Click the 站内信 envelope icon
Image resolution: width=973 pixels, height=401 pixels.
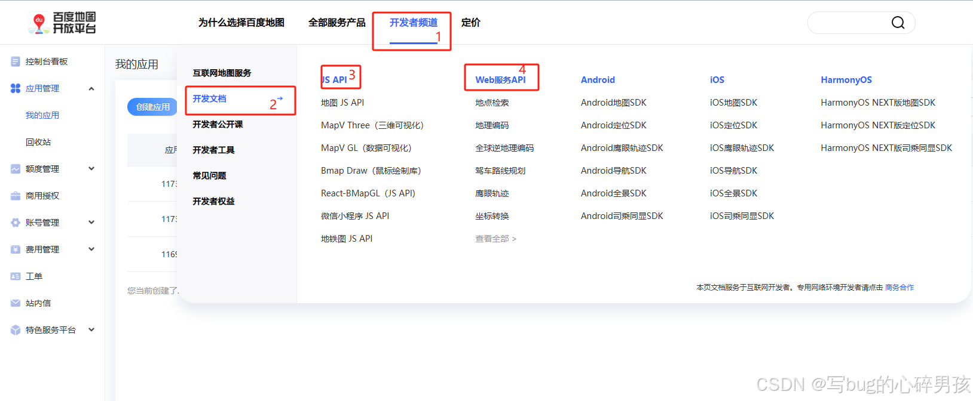[x=16, y=303]
